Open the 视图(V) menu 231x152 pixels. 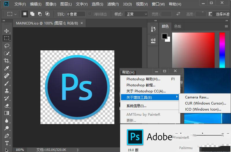tap(142, 4)
